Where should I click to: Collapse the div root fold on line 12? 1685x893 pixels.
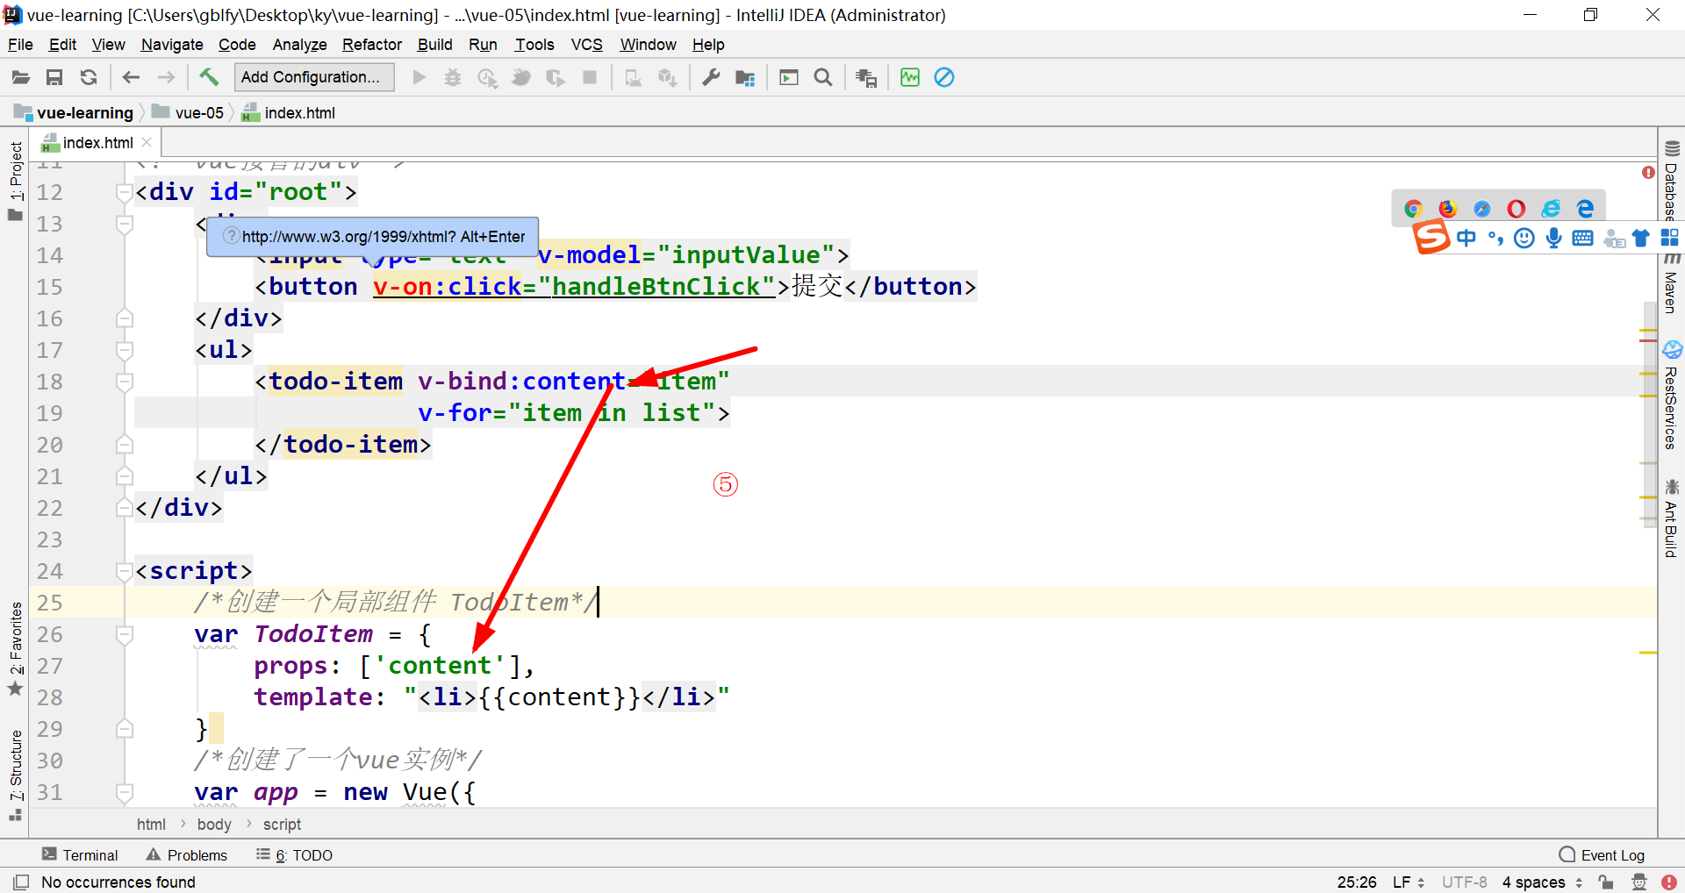coord(125,192)
